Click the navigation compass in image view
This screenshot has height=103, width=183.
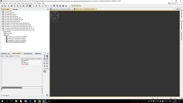55,15
